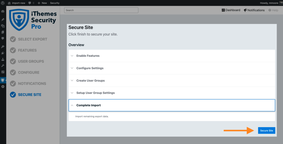Collapse the Complete Import chevron
Viewport: 283px width, 144px height.
(x=72, y=105)
